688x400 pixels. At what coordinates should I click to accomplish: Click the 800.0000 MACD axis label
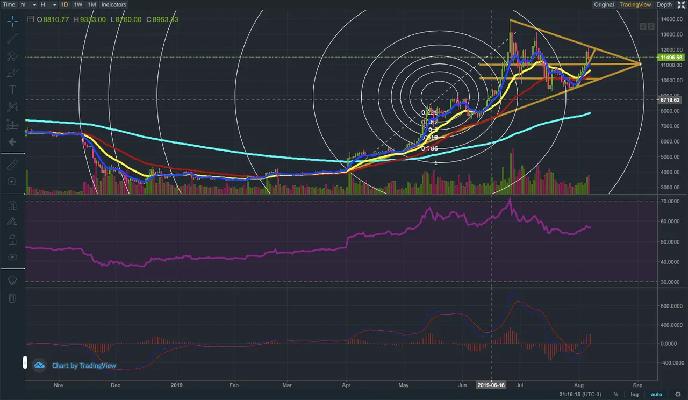point(672,306)
